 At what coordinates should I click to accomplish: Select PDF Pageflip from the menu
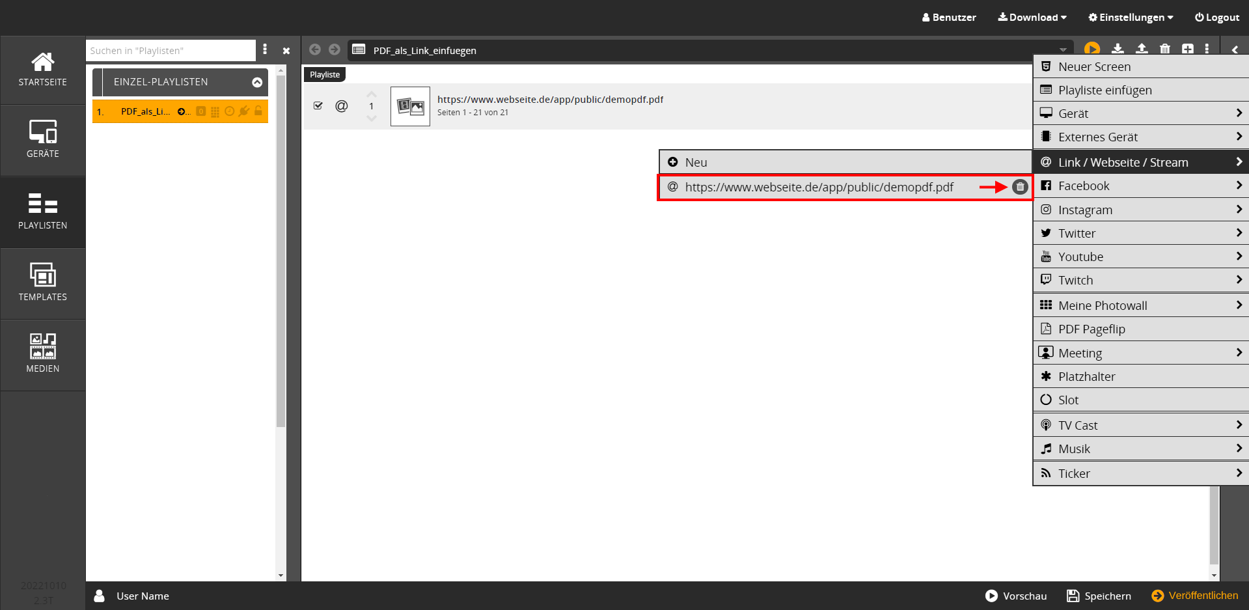pos(1091,329)
